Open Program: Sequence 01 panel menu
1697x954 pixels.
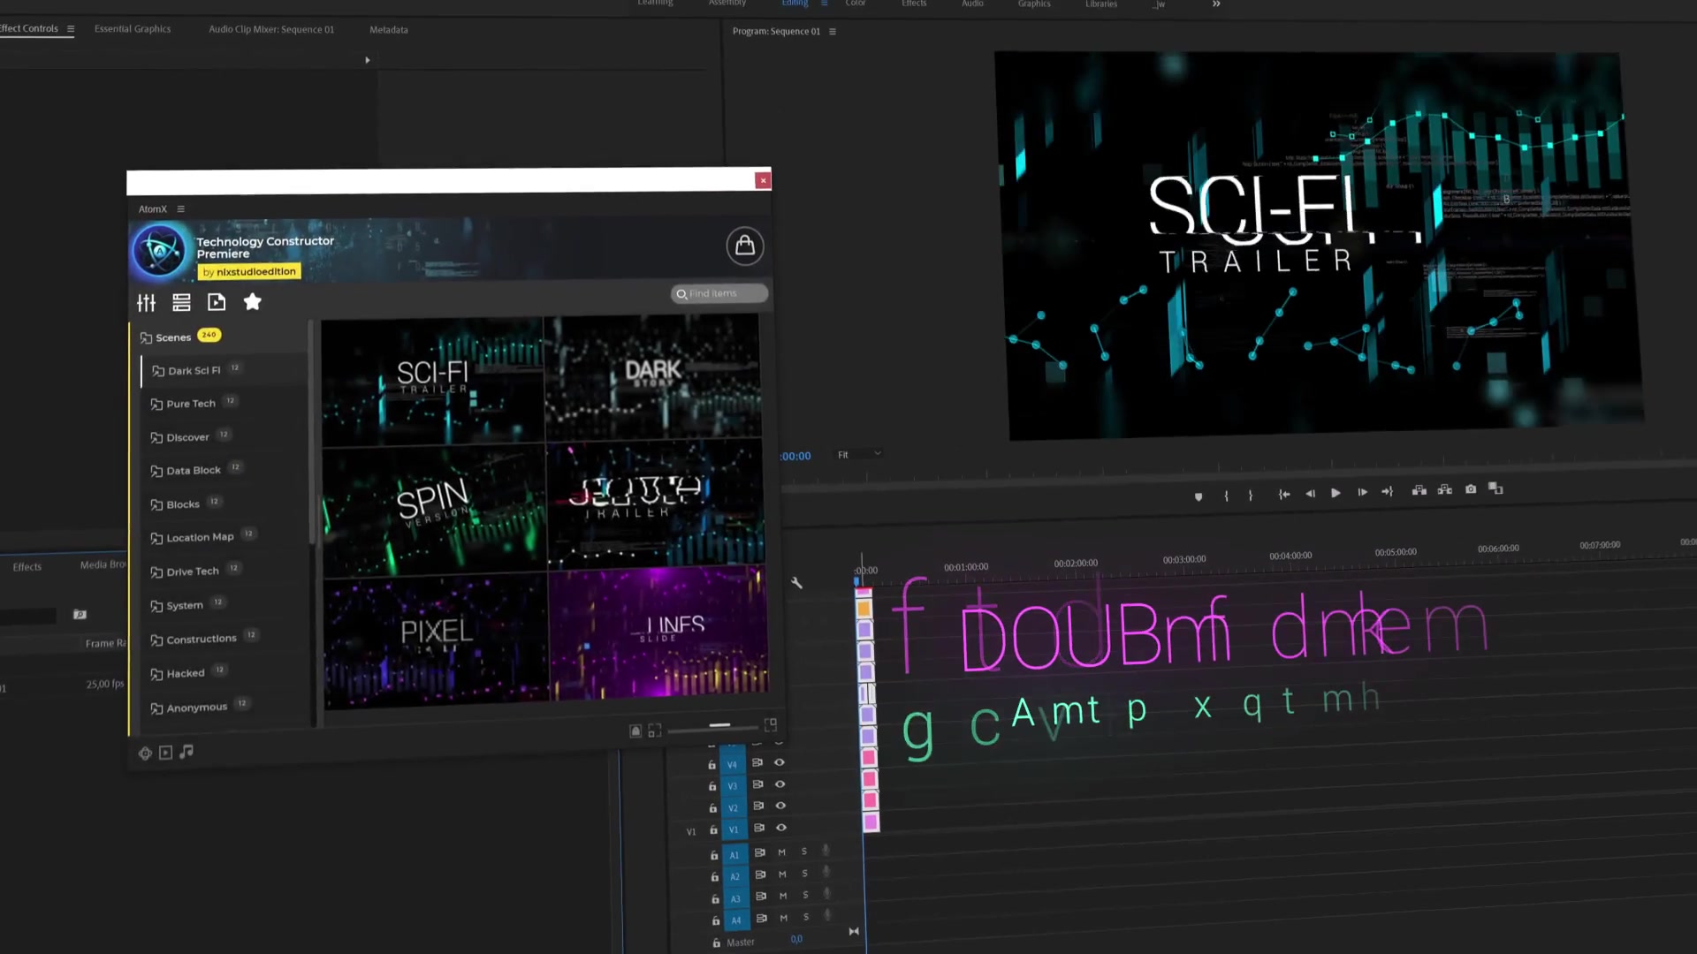pyautogui.click(x=833, y=32)
